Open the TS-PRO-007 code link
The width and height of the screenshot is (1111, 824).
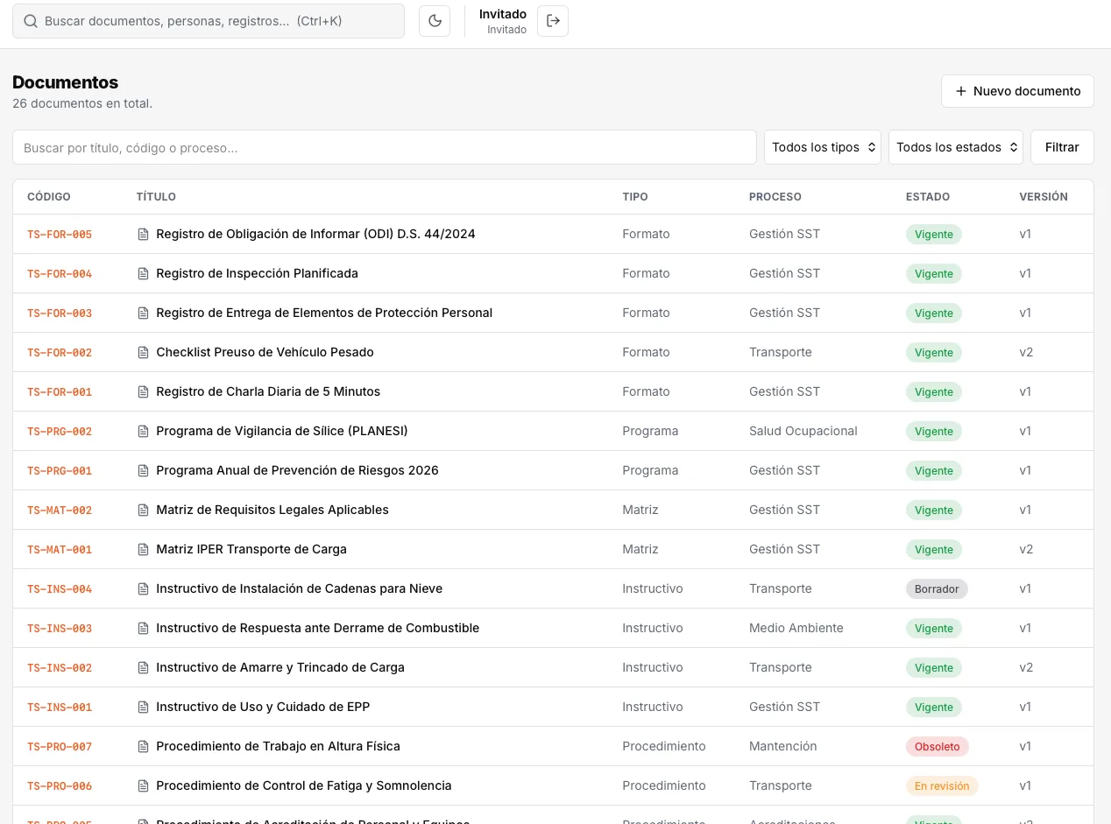(x=60, y=747)
